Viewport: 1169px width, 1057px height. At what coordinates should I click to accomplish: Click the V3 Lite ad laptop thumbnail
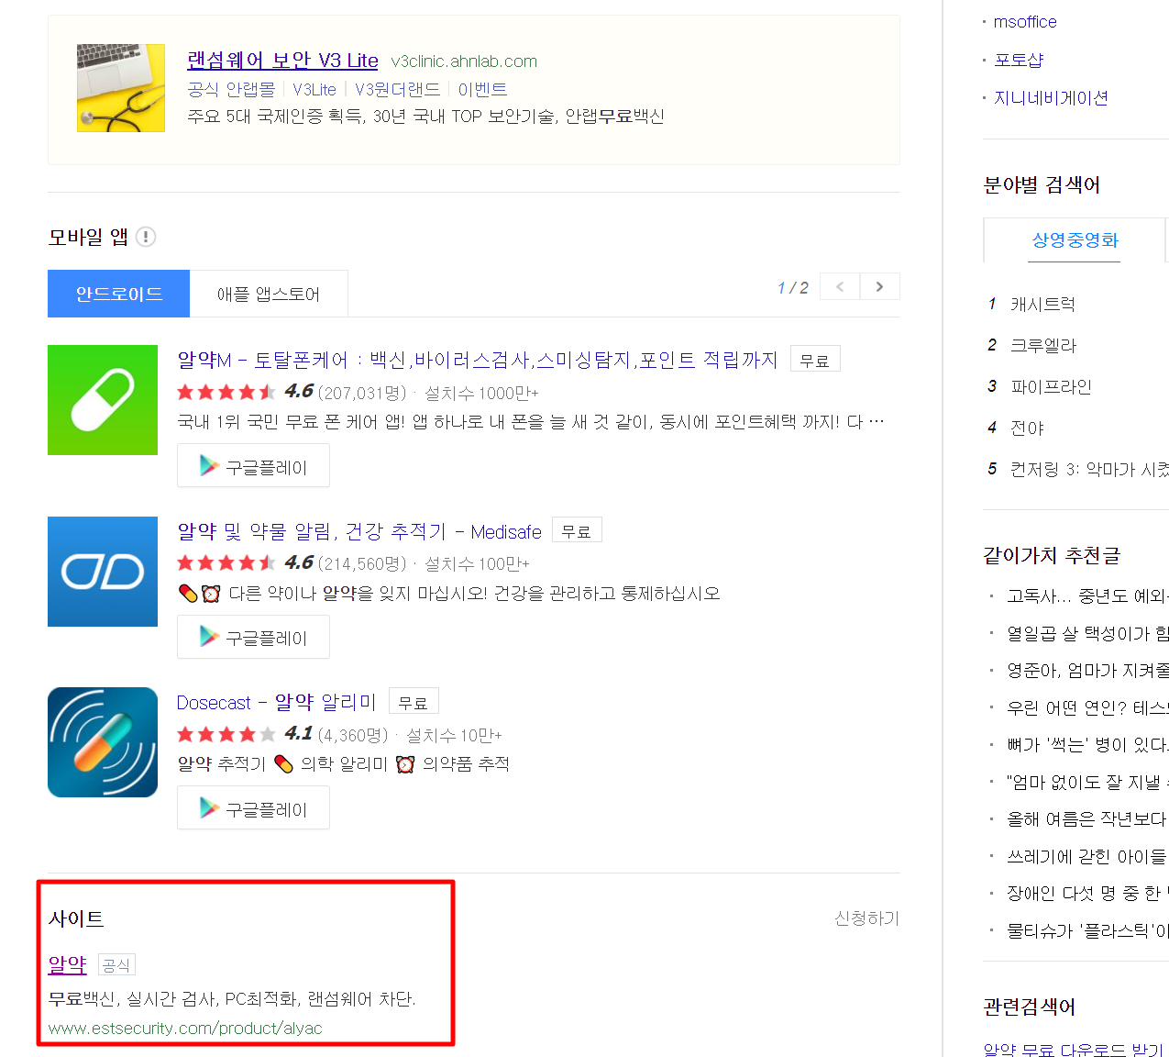[121, 88]
